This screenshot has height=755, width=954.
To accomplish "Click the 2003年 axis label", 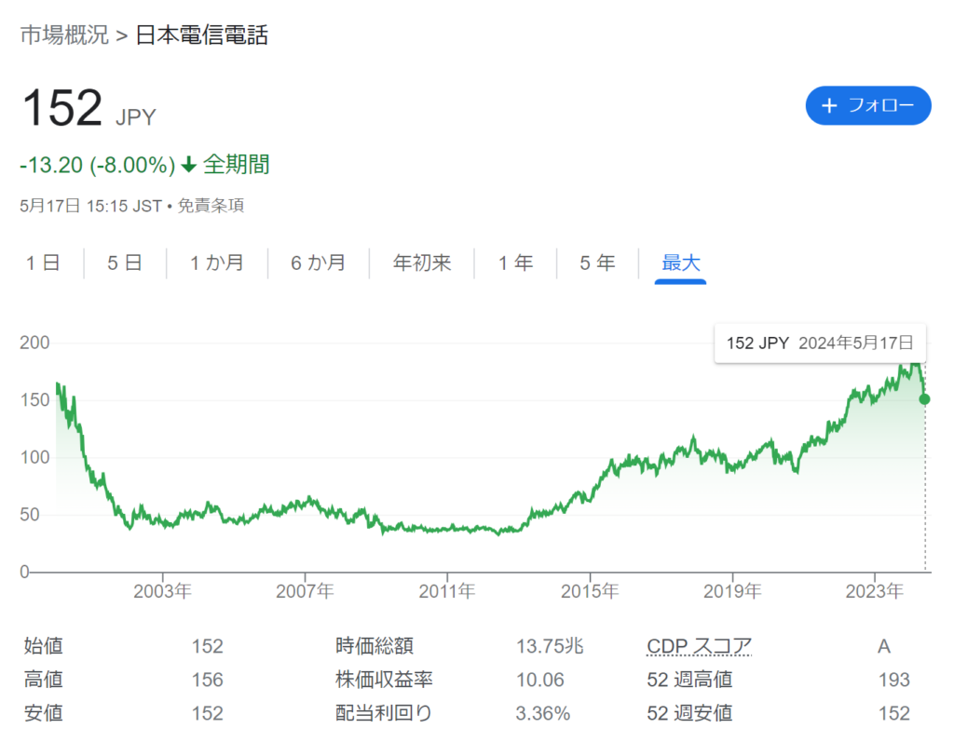I will click(x=162, y=591).
